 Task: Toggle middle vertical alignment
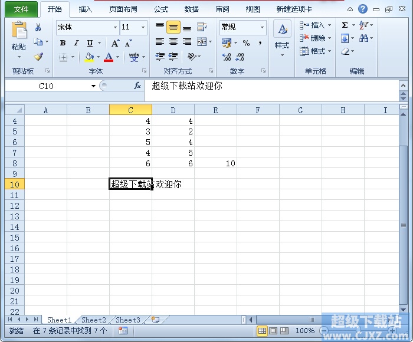pyautogui.click(x=173, y=27)
